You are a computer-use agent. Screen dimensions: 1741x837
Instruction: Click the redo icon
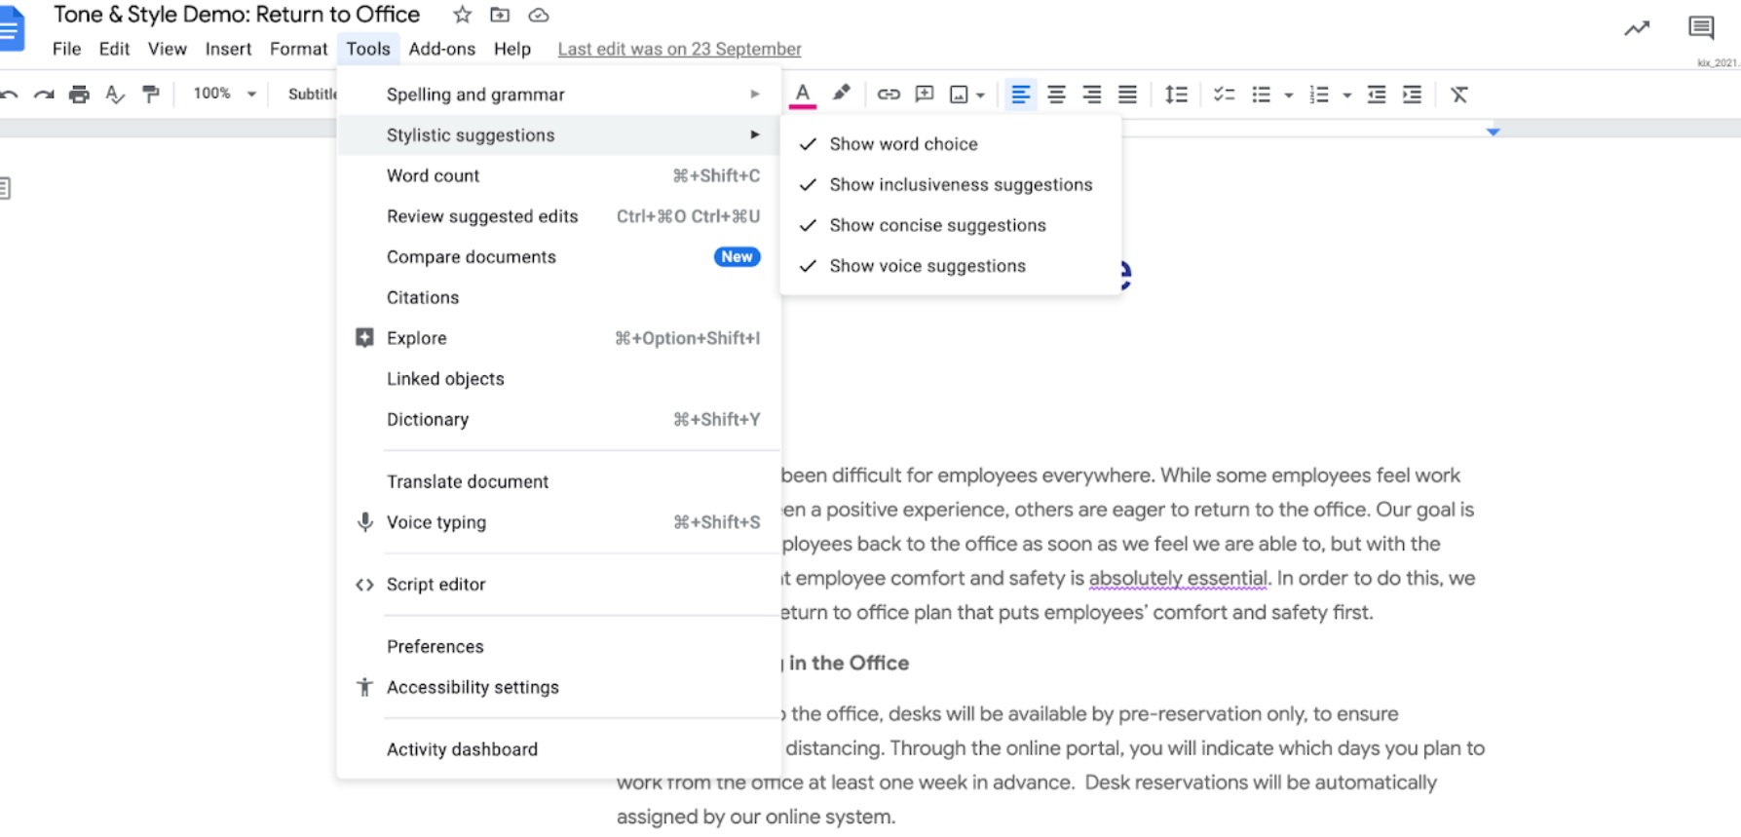coord(44,95)
